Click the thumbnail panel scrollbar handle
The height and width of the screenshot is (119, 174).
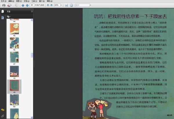[x=32, y=55]
